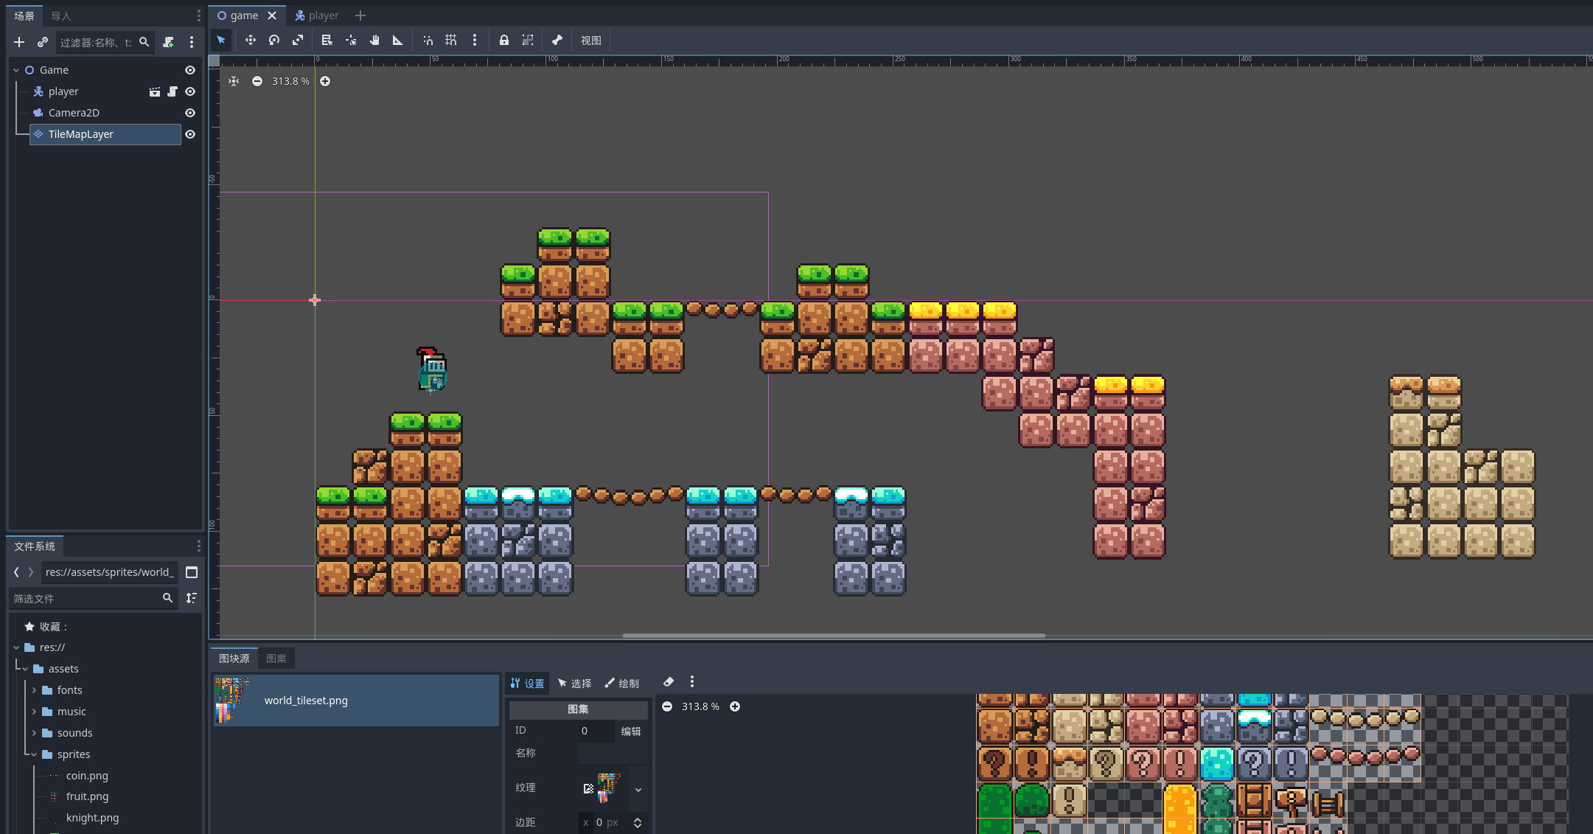Viewport: 1593px width, 834px height.
Task: Open texture dropdown arrow in atlas settings
Action: click(x=638, y=789)
